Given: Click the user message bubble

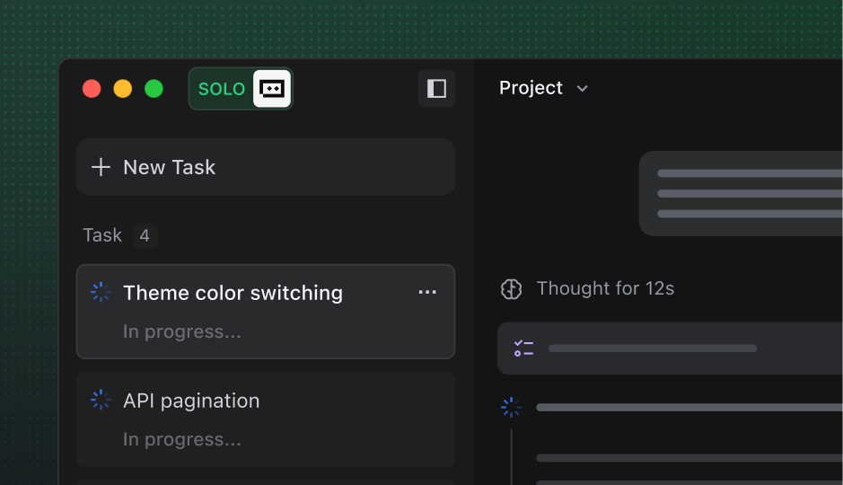Looking at the screenshot, I should tap(741, 193).
